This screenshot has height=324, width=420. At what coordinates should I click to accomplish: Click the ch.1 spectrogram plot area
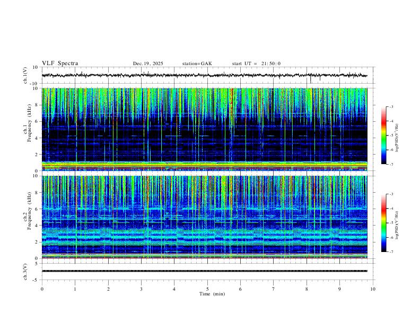(x=204, y=129)
